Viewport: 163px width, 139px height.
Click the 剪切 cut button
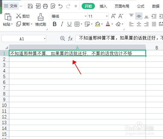[23, 16]
